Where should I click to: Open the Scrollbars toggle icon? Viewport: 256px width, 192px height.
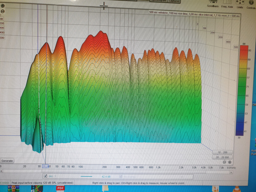213,2
